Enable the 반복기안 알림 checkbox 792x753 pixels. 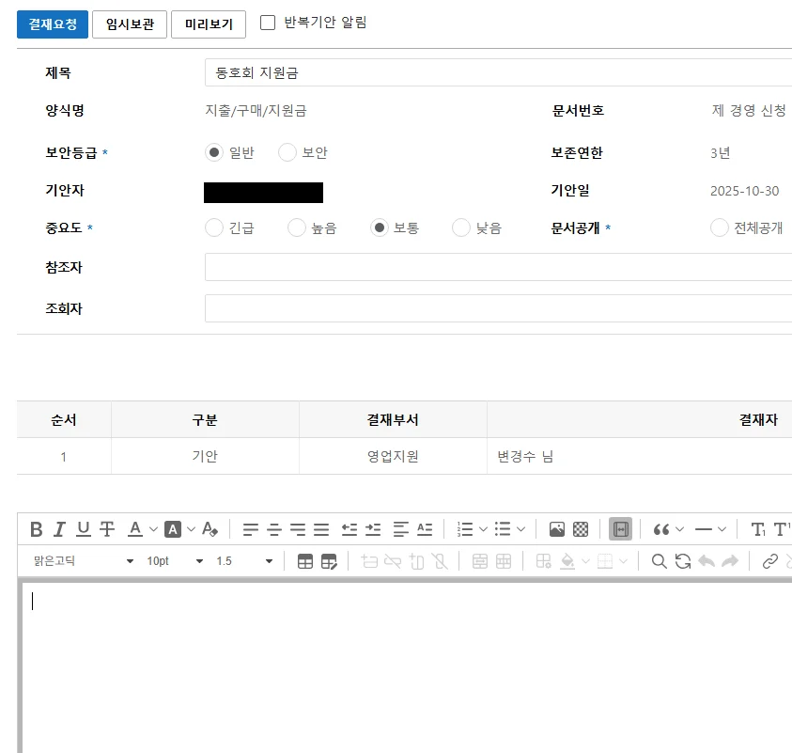coord(268,23)
